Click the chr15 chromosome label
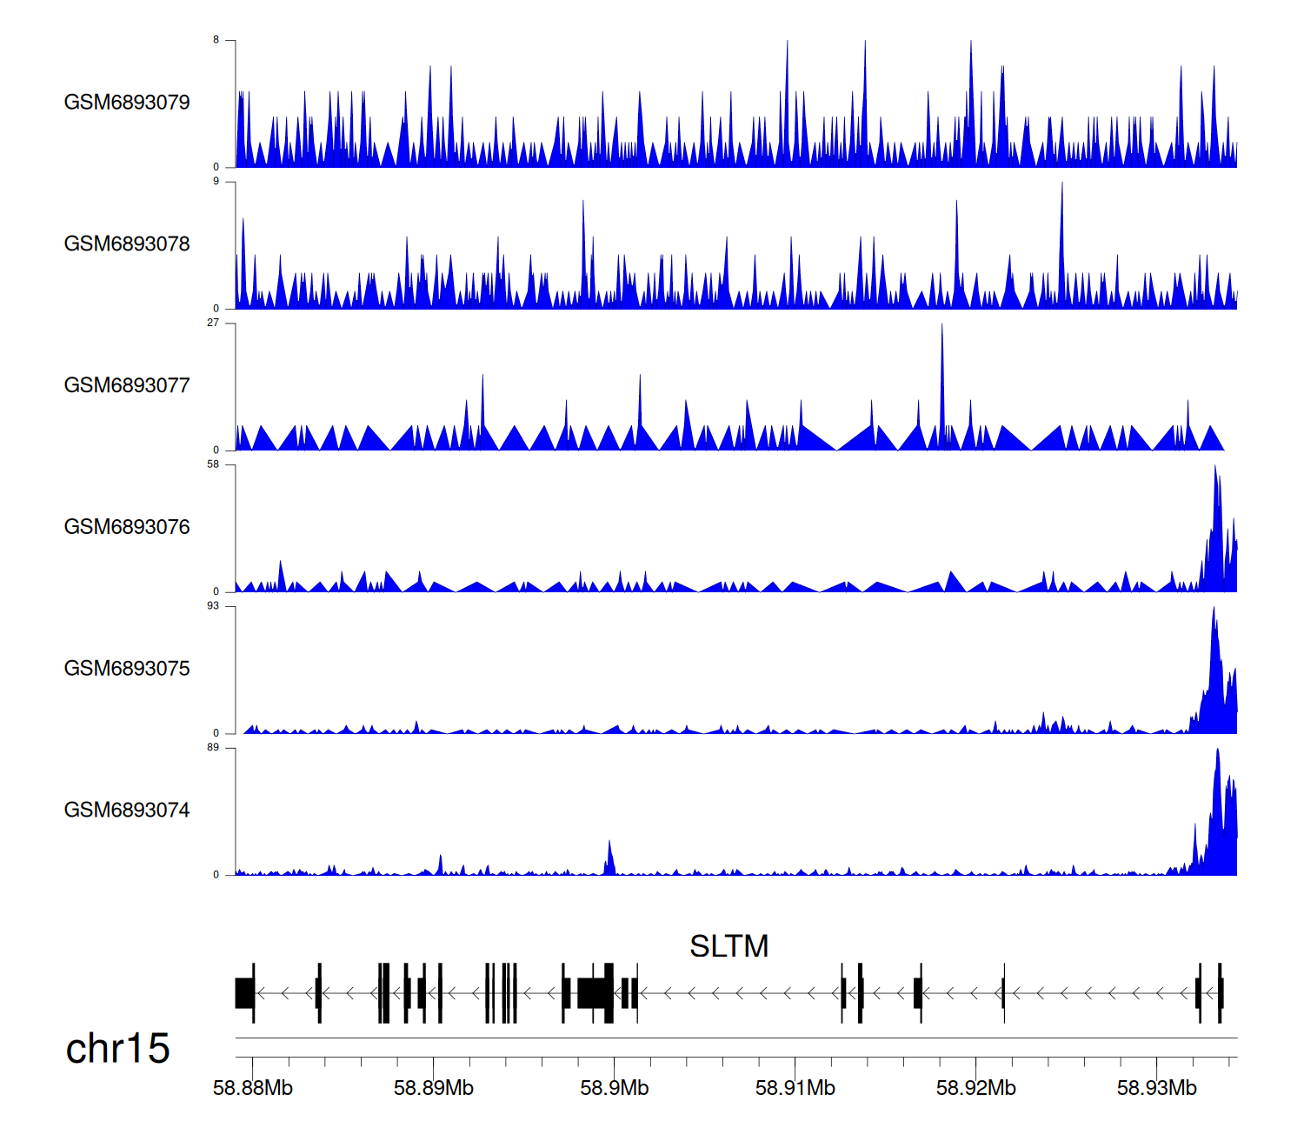This screenshot has height=1148, width=1304. coord(117,1049)
